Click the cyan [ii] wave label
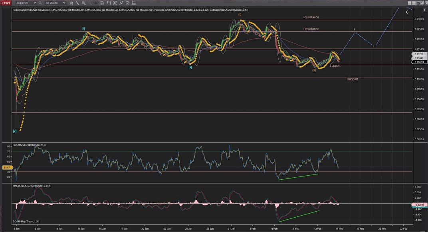The width and height of the screenshot is (428, 232). pyautogui.click(x=190, y=67)
